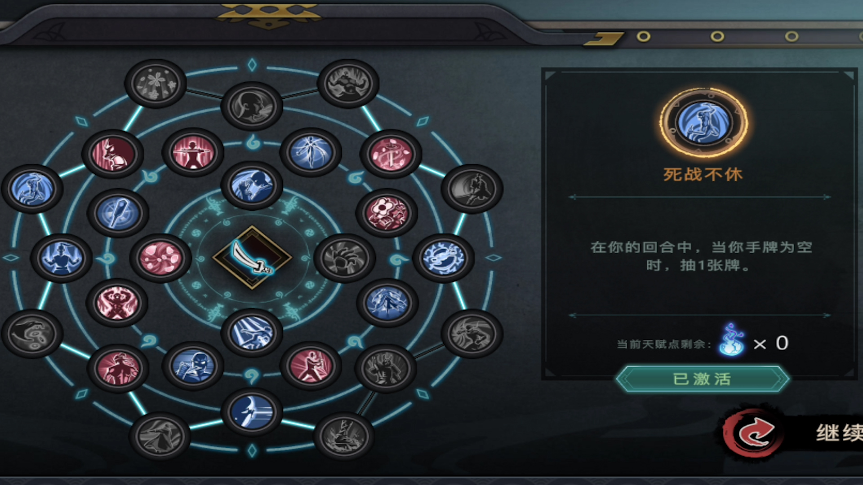Click the highlighted 死战不休 talent portrait

pyautogui.click(x=703, y=122)
